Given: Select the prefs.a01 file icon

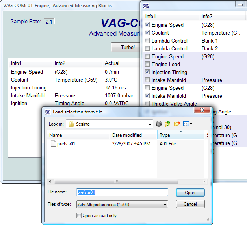Looking at the screenshot, I should [53, 143].
